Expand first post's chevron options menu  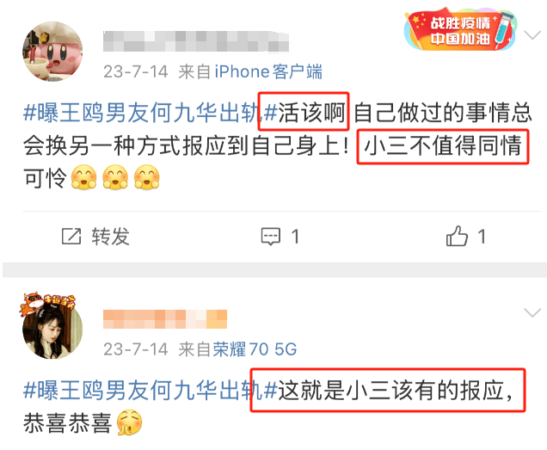pos(532,35)
